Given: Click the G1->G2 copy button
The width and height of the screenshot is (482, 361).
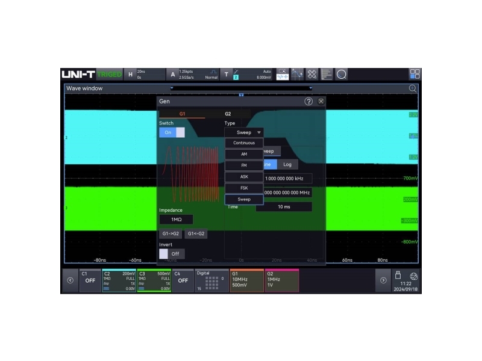Looking at the screenshot, I should [170, 234].
